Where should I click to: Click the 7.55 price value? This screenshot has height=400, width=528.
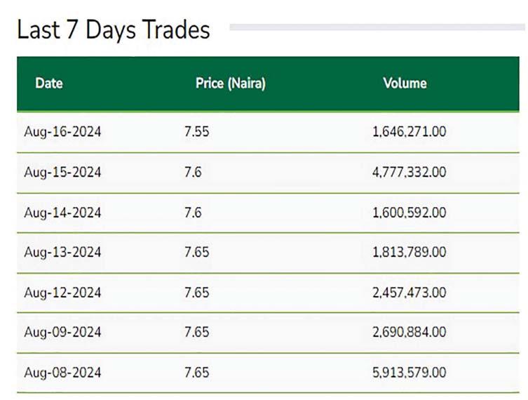(196, 131)
